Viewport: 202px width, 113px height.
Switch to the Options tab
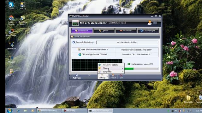[104, 31]
